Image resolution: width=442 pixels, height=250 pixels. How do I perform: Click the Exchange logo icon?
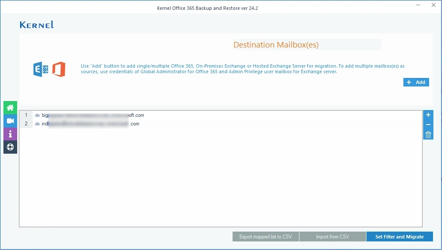[x=41, y=69]
